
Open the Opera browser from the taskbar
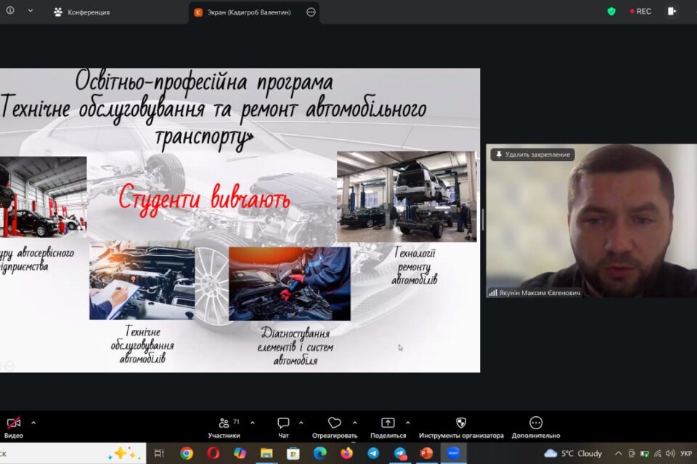pos(213,453)
